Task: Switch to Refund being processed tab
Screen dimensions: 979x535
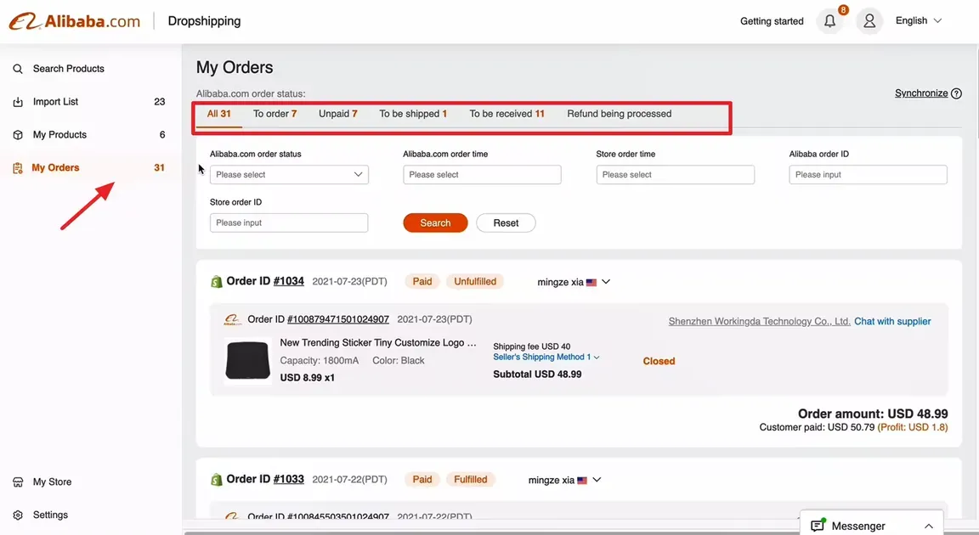Action: coord(620,114)
